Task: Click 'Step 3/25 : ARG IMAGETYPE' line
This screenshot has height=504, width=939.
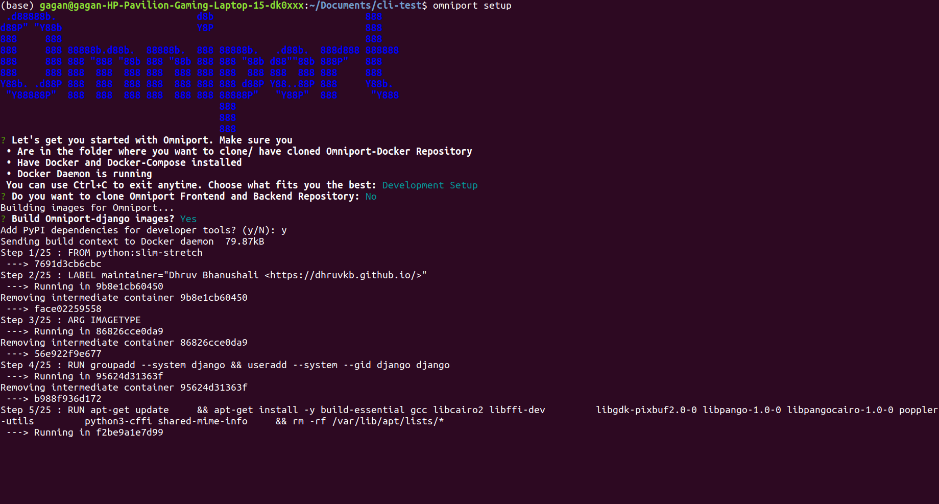Action: coord(70,320)
